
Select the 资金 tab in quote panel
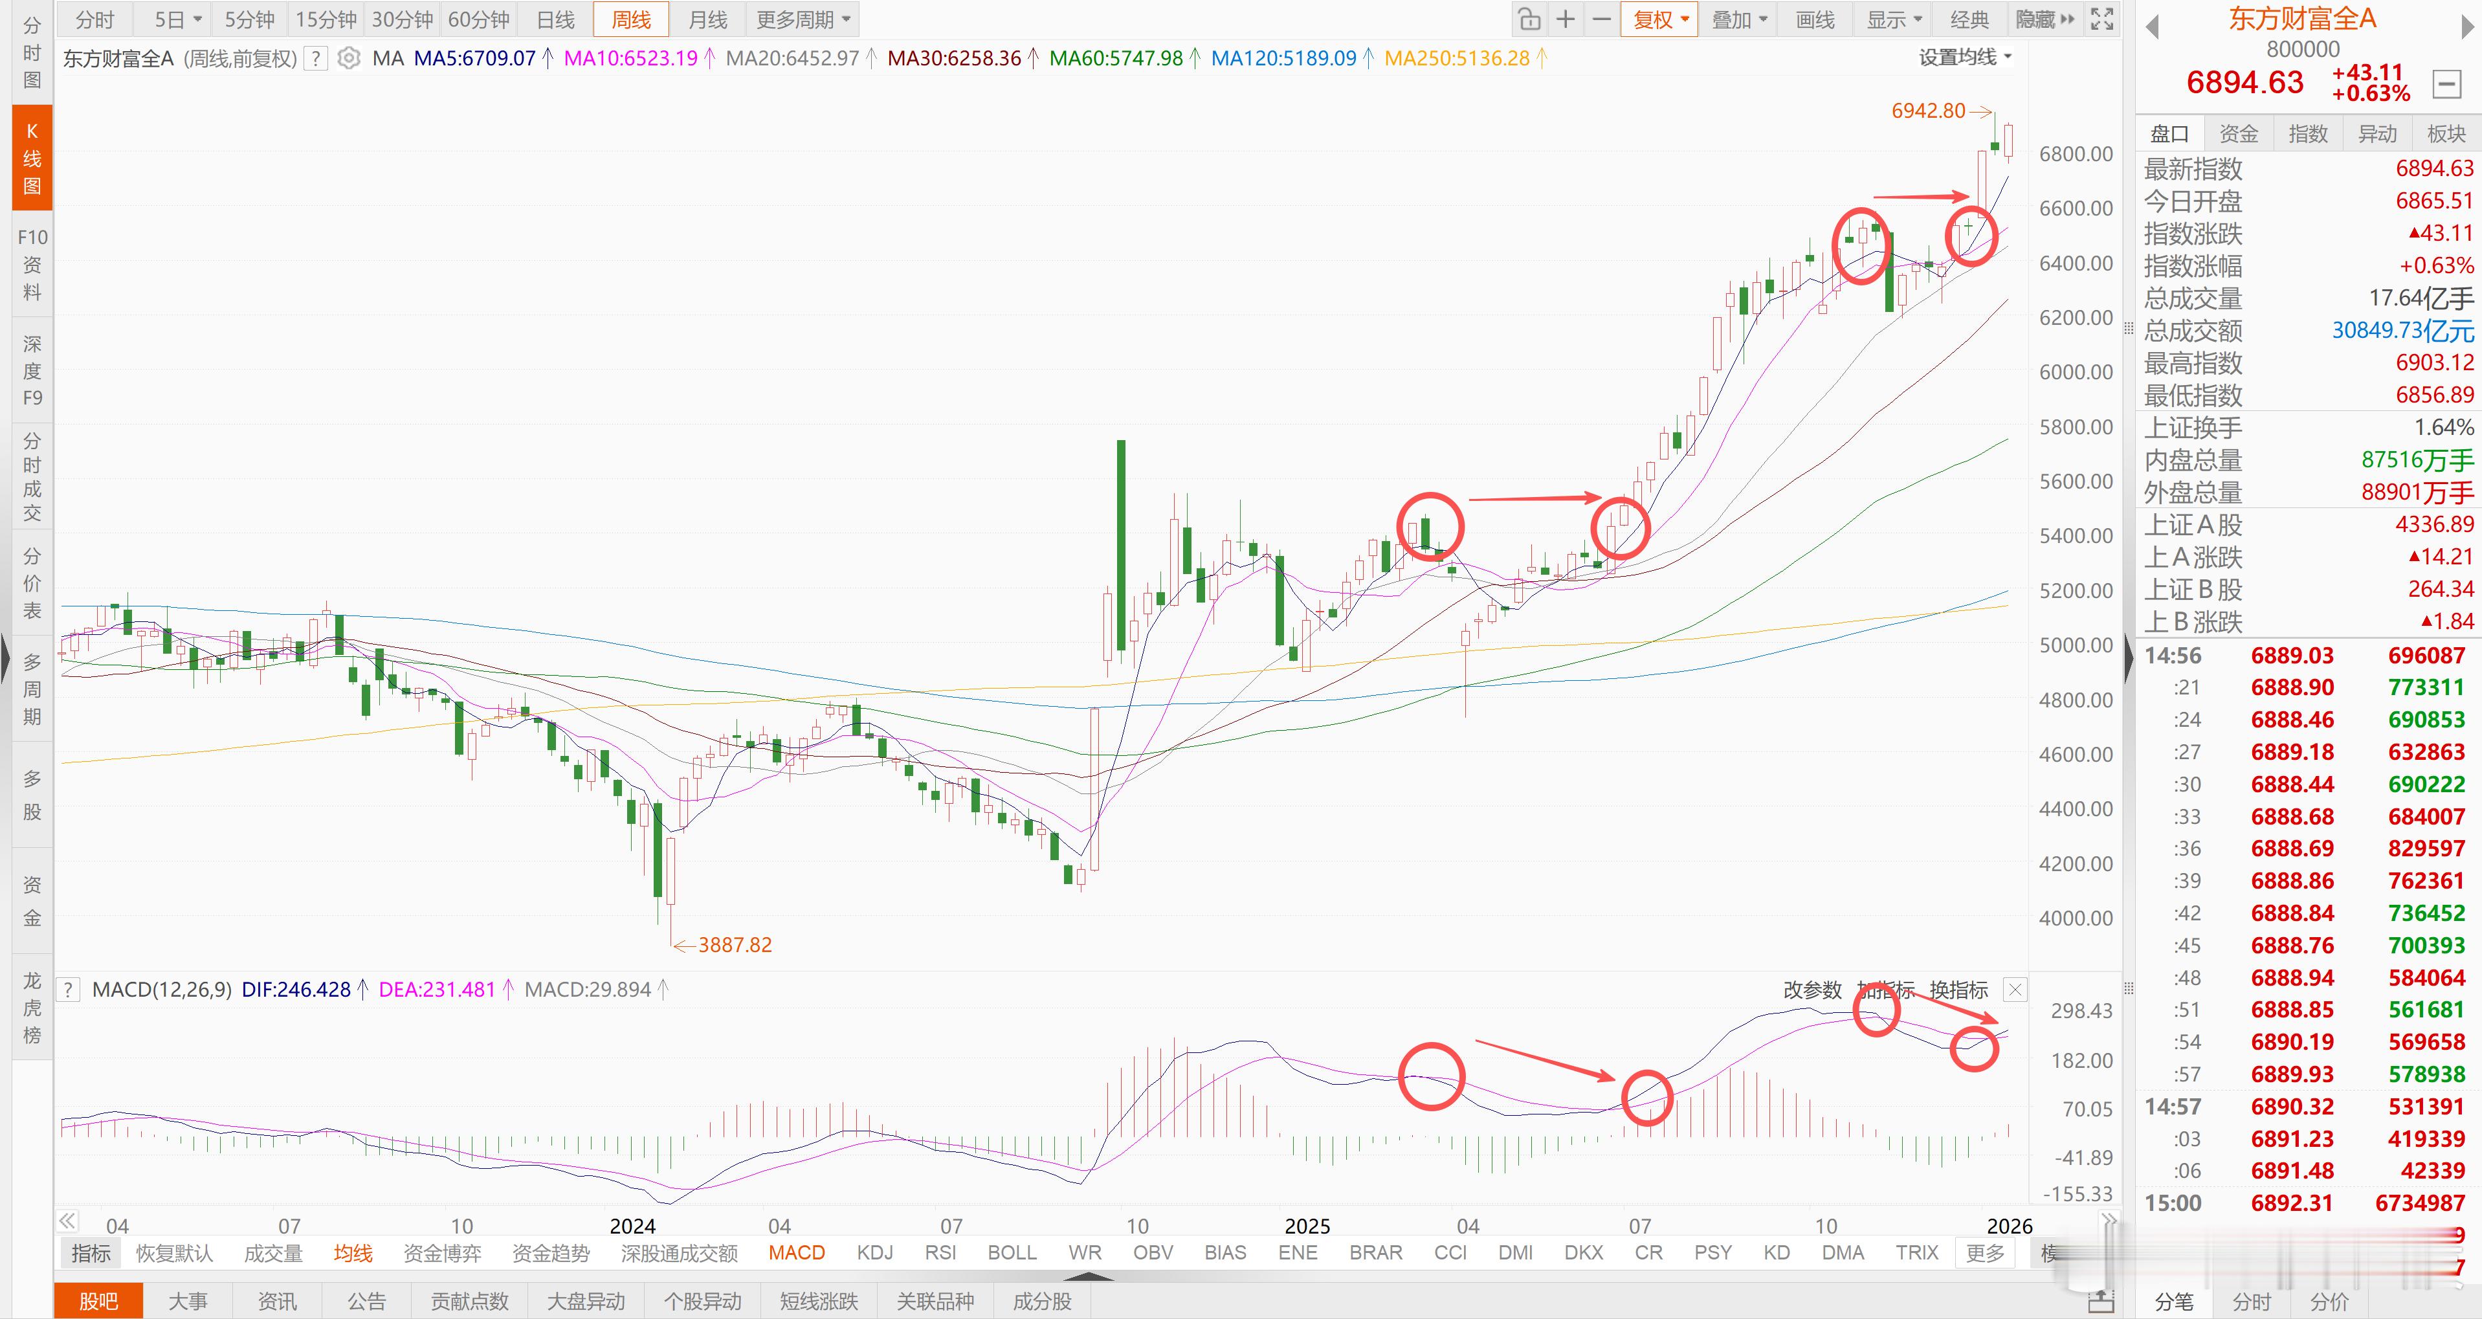pyautogui.click(x=2238, y=134)
